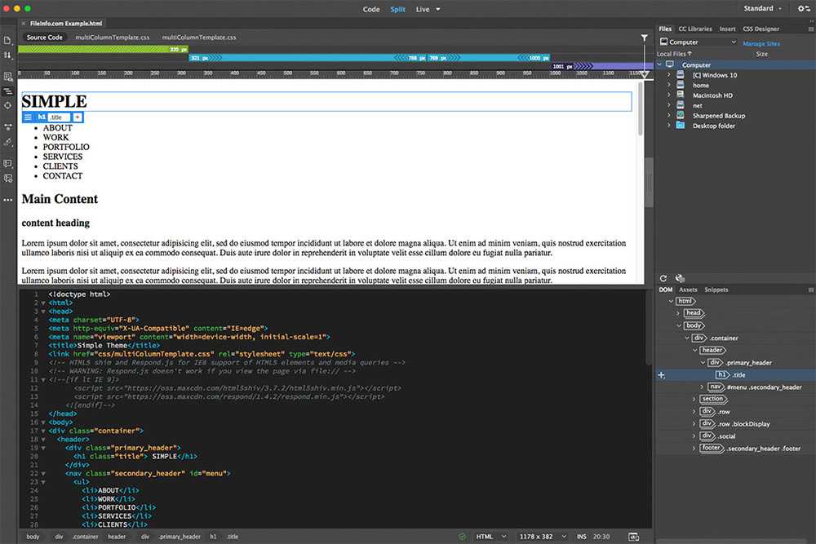The image size is (816, 544).
Task: Click the real-time preview icon in status bar
Action: tap(633, 537)
